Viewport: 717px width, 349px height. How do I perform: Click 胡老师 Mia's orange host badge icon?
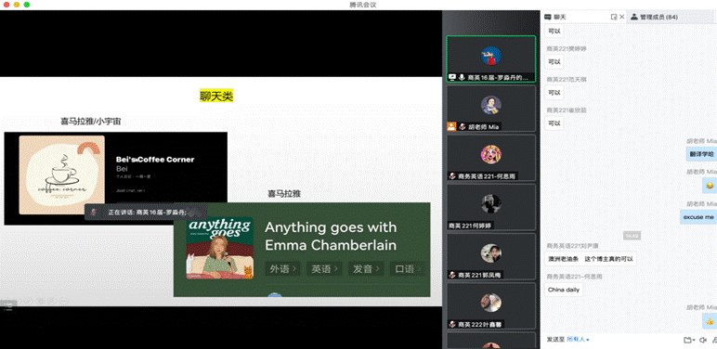pyautogui.click(x=451, y=126)
